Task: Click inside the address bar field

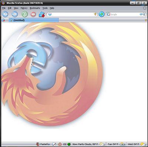Action: tap(72, 14)
